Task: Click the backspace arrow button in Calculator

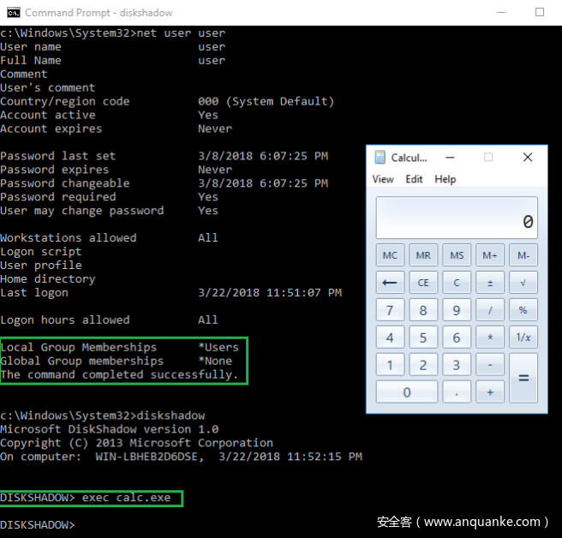Action: tap(390, 283)
